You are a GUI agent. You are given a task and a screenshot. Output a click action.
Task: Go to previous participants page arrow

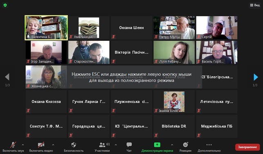(7, 77)
